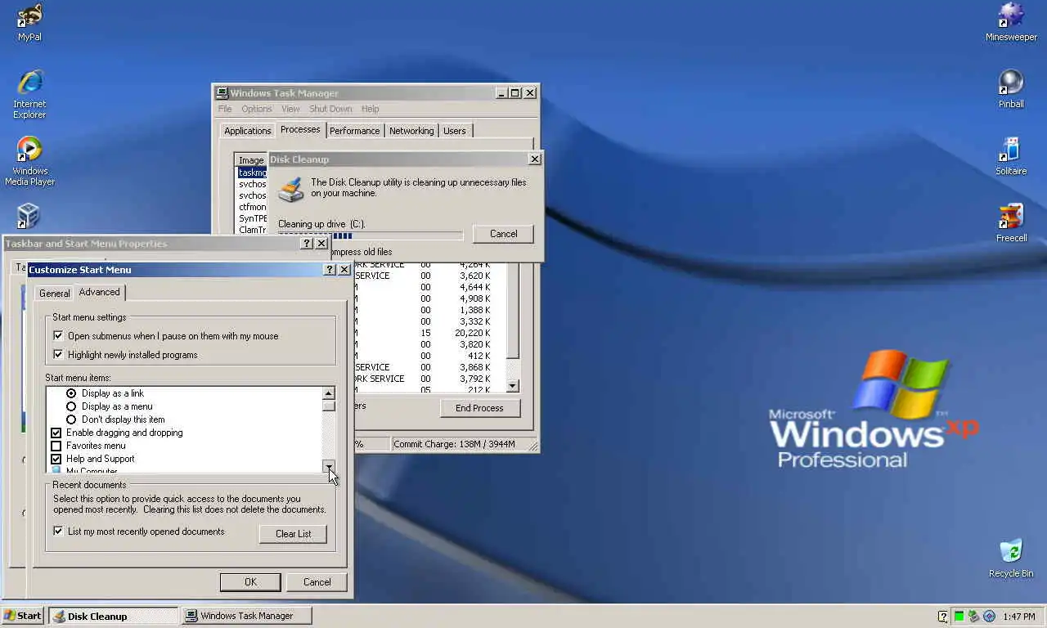The height and width of the screenshot is (628, 1047).
Task: Click Task Manager title bar icon
Action: (222, 93)
